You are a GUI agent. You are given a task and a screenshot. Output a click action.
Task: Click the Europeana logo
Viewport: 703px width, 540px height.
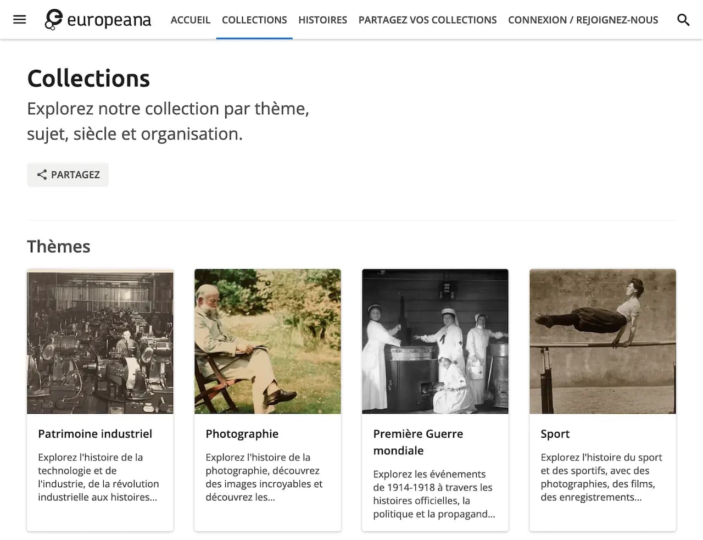click(x=98, y=20)
